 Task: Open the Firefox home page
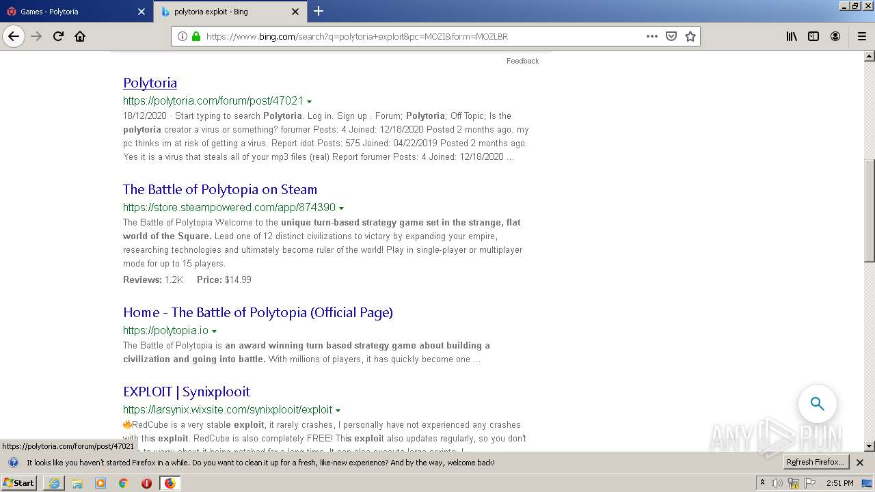point(80,36)
